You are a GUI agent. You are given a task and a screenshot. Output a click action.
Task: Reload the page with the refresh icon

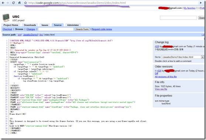coord(13,3)
